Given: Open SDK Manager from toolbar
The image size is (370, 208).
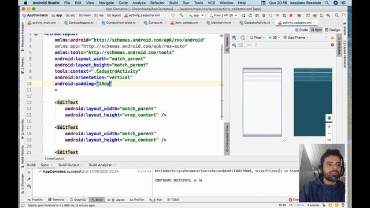Looking at the screenshot, I should click(x=328, y=16).
